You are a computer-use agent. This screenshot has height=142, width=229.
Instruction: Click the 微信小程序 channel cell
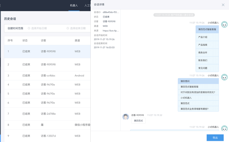coord(83,125)
